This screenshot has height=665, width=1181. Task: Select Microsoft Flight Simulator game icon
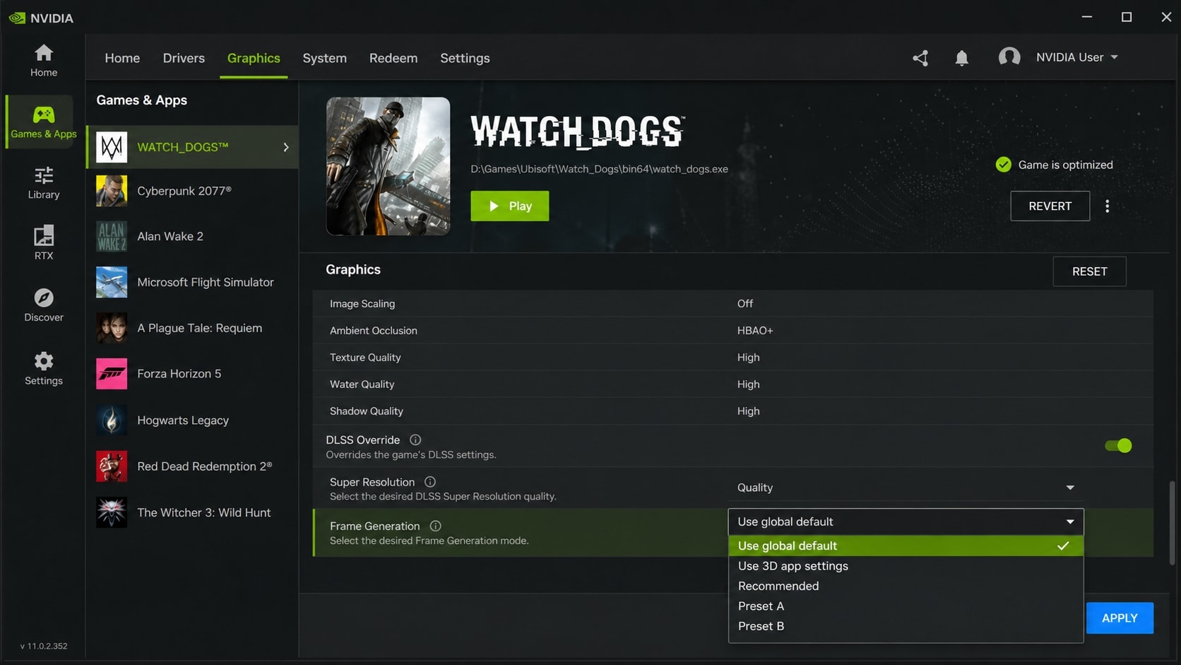click(112, 282)
